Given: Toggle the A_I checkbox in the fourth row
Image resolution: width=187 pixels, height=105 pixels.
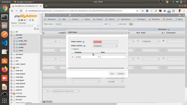Looking at the screenshot, I should click(163, 67).
